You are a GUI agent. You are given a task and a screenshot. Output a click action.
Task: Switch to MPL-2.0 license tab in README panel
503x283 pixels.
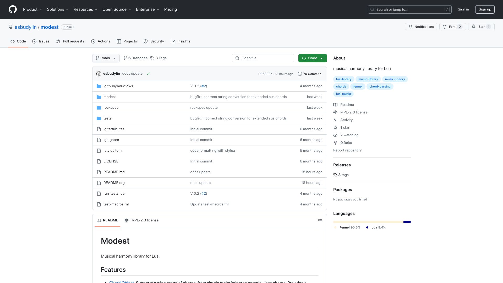[141, 220]
